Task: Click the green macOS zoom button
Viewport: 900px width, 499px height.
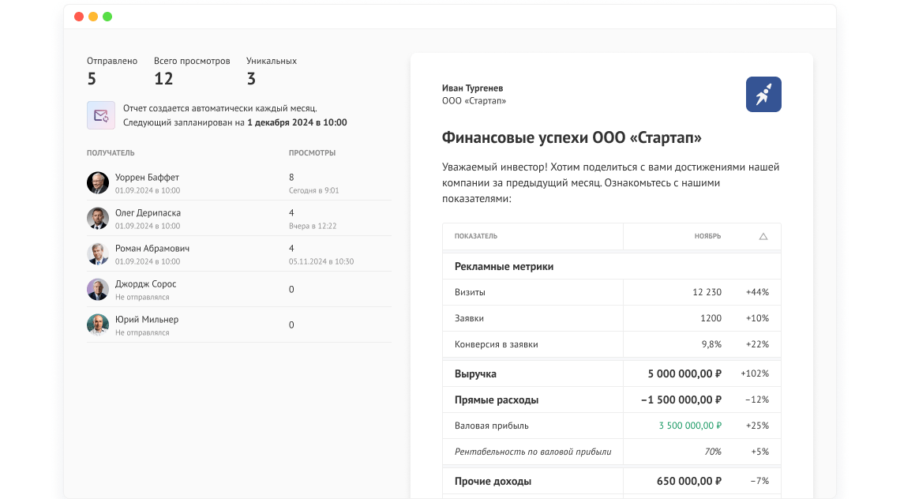Action: pyautogui.click(x=107, y=17)
